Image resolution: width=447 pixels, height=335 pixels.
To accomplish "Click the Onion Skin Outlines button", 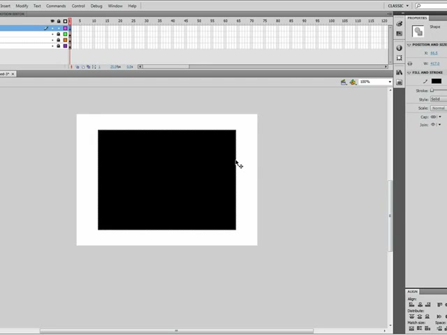I will [83, 67].
